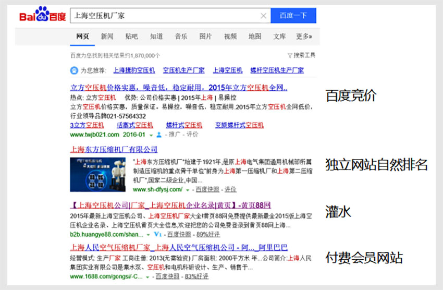Clear the search box with the X icon

tap(264, 16)
